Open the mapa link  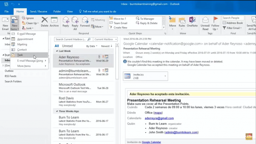[x=158, y=113]
